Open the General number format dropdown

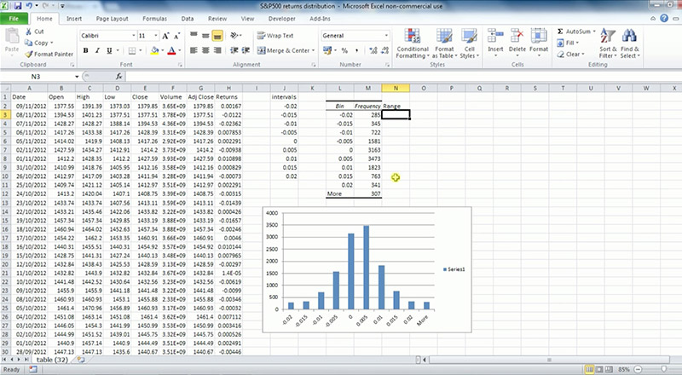[386, 36]
